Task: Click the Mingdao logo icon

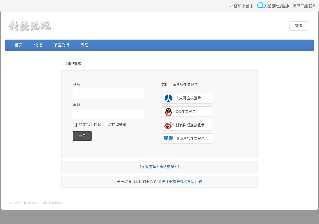Action: point(168,139)
